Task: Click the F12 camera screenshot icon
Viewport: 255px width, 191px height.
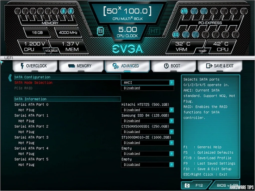Action: click(187, 186)
